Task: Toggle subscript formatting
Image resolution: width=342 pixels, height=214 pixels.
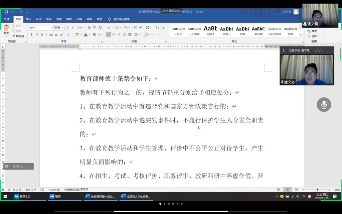Action: (57, 35)
